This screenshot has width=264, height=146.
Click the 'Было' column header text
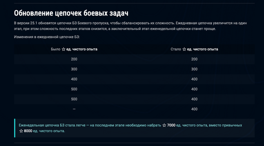point(55,49)
